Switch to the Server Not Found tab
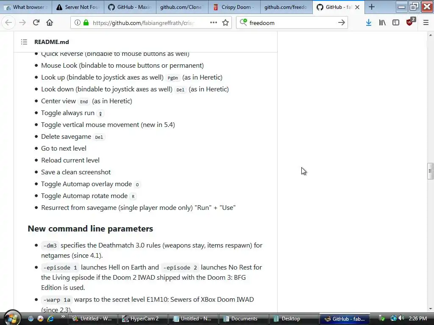The image size is (434, 325). pos(78,7)
